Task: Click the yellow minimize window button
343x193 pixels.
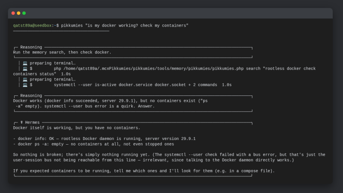Action: click(18, 13)
